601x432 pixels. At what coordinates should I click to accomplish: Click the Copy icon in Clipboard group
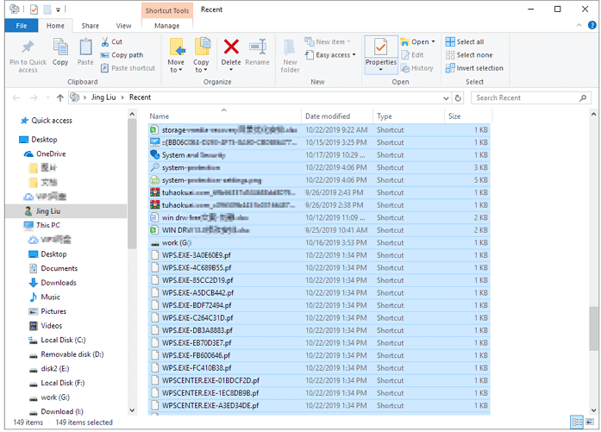pyautogui.click(x=60, y=47)
